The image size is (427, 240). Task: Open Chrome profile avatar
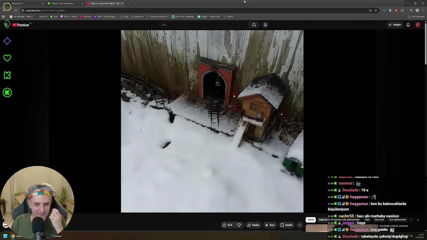[x=417, y=10]
